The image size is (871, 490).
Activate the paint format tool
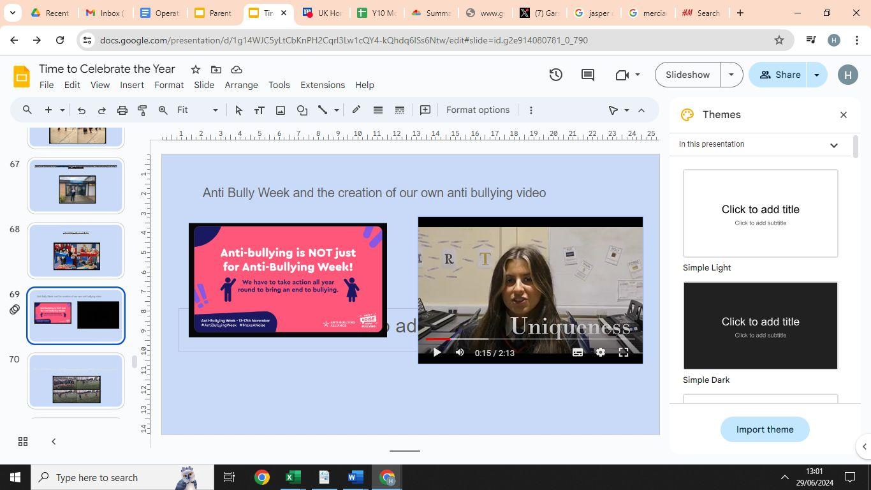[x=142, y=110]
